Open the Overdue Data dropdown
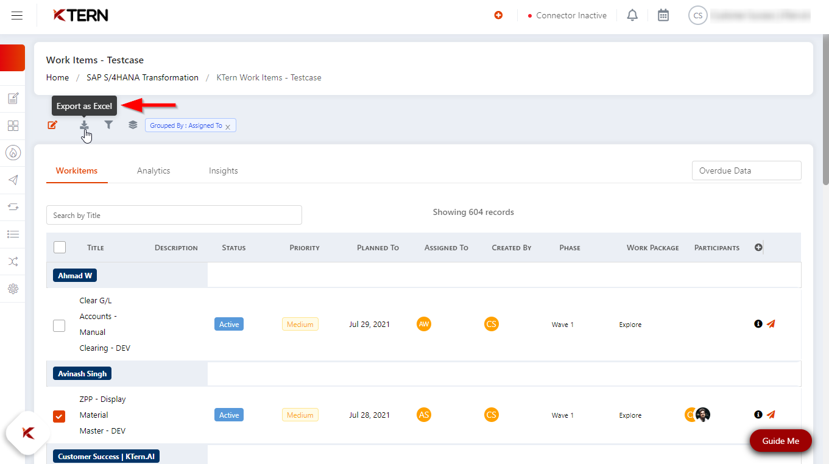The width and height of the screenshot is (829, 464). click(x=746, y=170)
